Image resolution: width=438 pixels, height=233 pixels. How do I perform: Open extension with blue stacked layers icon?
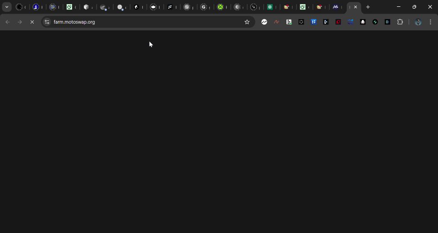pyautogui.click(x=350, y=22)
